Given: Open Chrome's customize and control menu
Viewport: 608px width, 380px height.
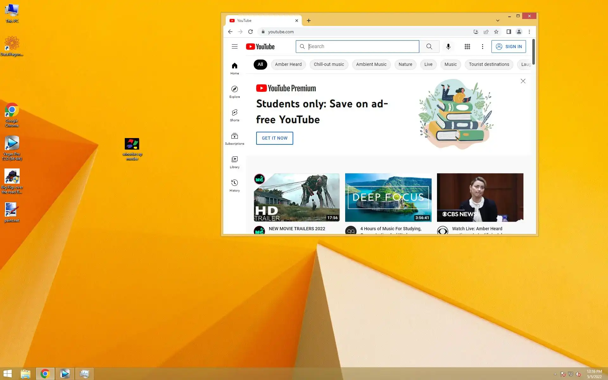Looking at the screenshot, I should pyautogui.click(x=529, y=32).
